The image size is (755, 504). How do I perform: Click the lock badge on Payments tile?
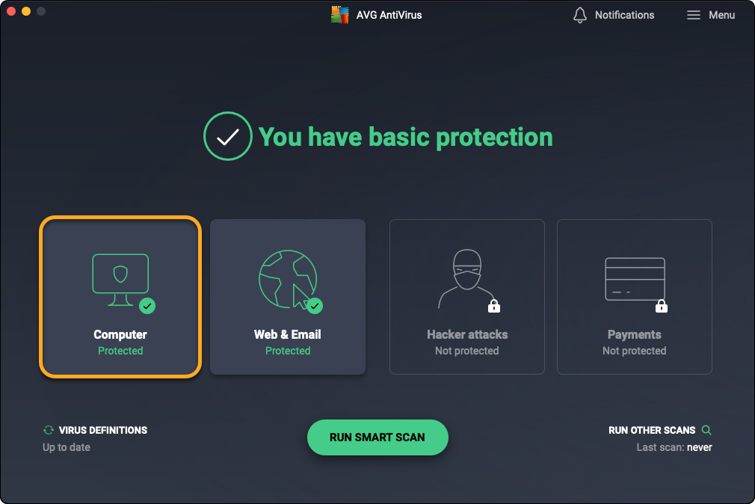[661, 306]
